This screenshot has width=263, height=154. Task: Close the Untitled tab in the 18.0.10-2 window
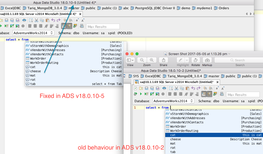217,82
